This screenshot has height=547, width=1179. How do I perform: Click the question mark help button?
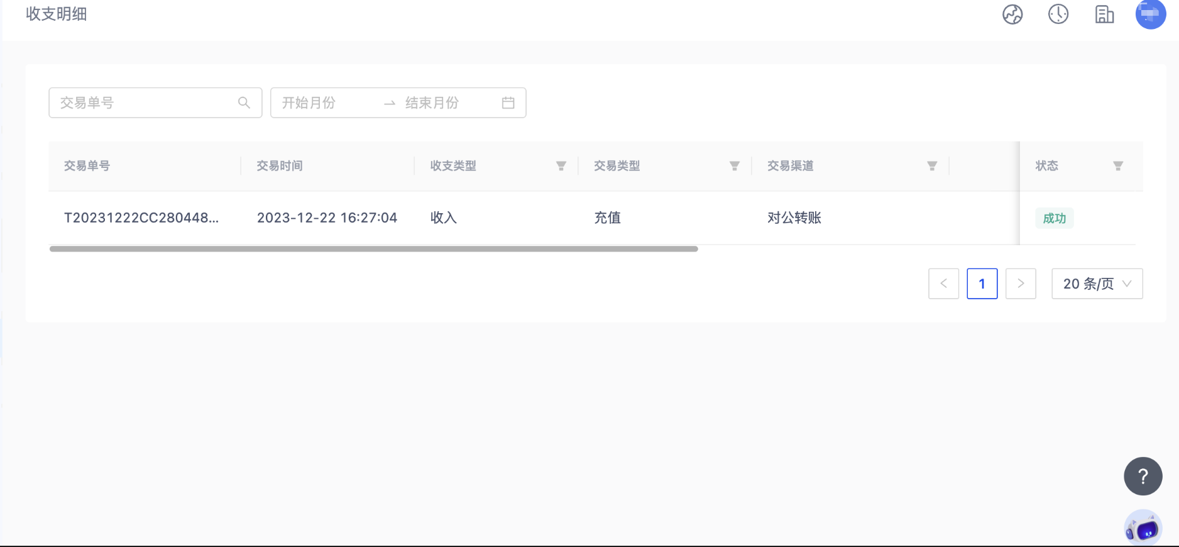pyautogui.click(x=1143, y=476)
